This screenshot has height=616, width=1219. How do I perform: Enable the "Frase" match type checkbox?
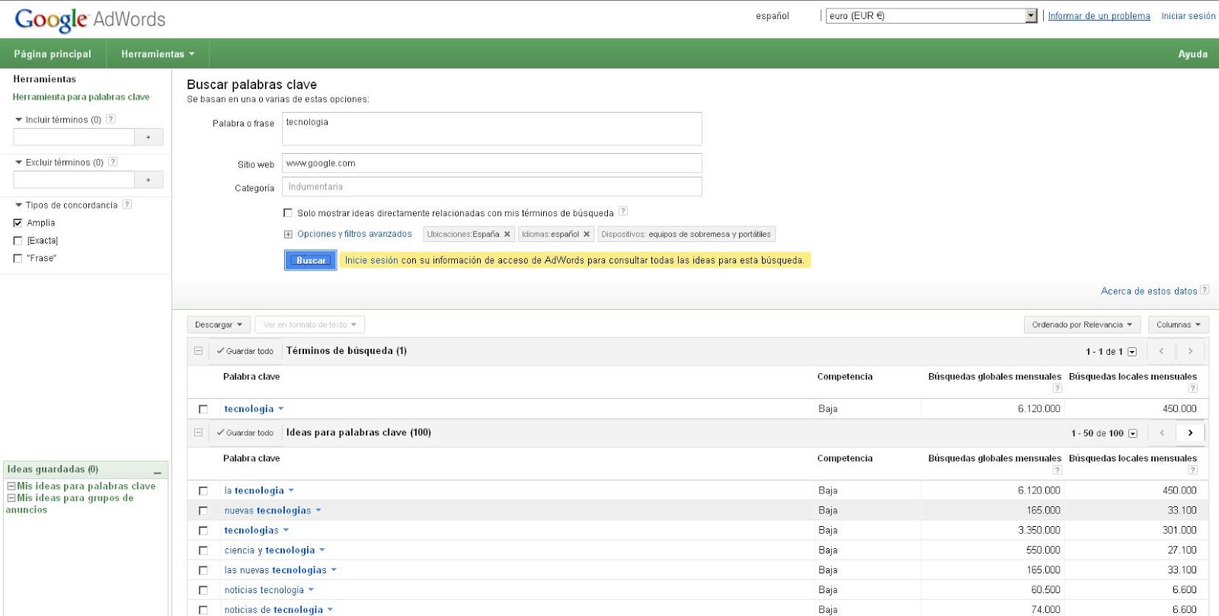pyautogui.click(x=18, y=258)
